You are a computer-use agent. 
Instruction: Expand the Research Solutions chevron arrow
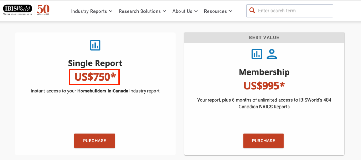click(164, 11)
